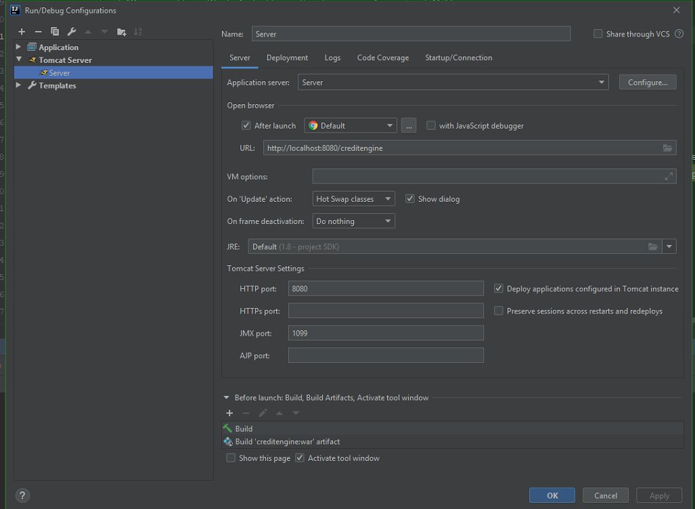
Task: Toggle Show dialog checkbox
Action: [x=410, y=198]
